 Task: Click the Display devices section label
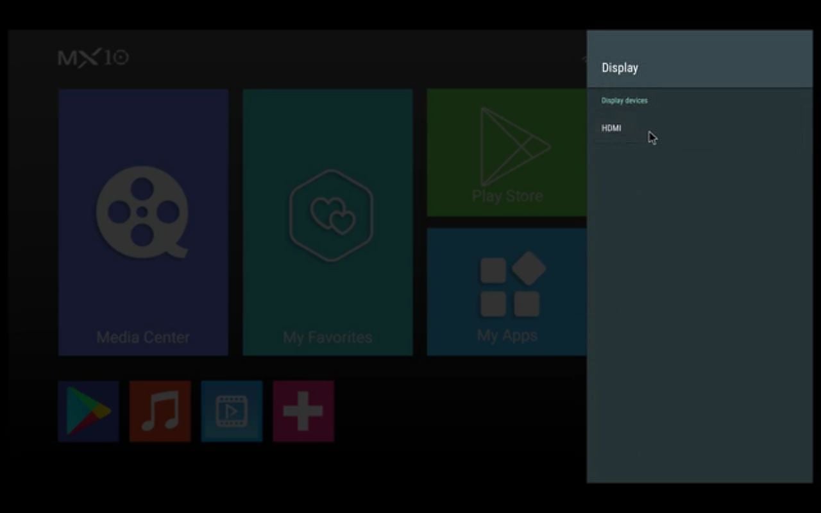[624, 101]
